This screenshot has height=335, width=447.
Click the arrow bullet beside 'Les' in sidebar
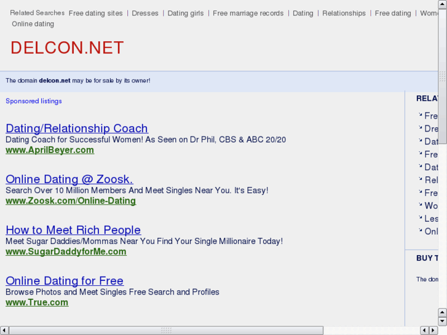[x=420, y=217]
